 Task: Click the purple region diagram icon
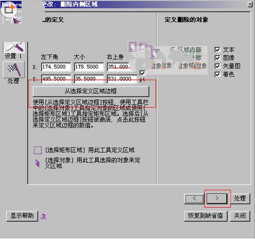143,49
